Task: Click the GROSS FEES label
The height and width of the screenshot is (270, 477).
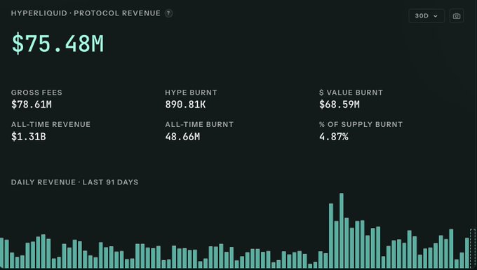Action: 36,93
